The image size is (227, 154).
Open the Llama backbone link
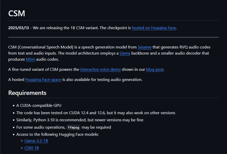coord(125,53)
